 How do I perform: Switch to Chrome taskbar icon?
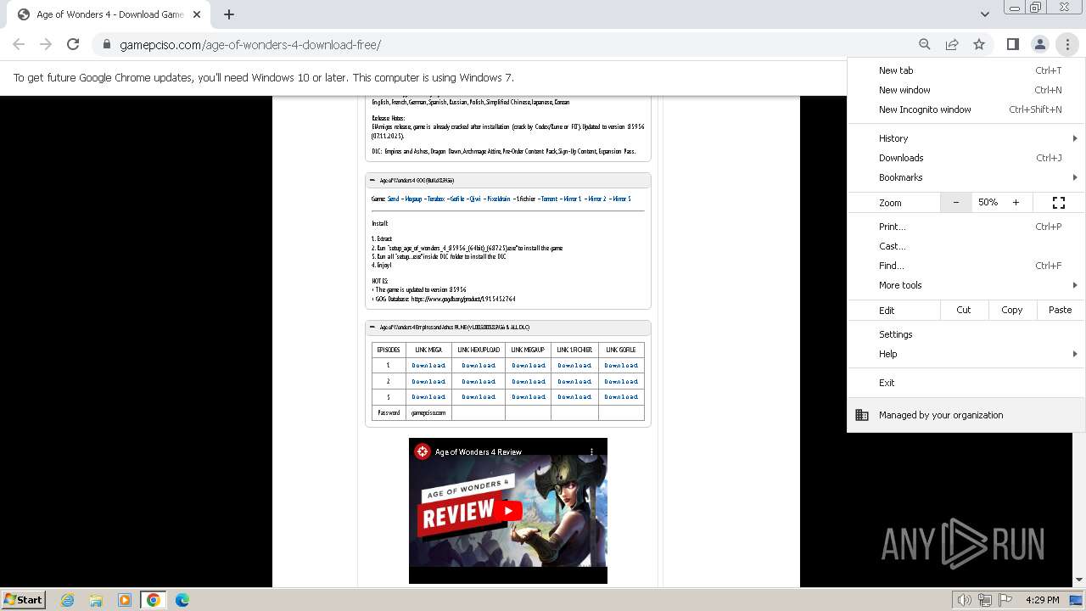[x=154, y=600]
